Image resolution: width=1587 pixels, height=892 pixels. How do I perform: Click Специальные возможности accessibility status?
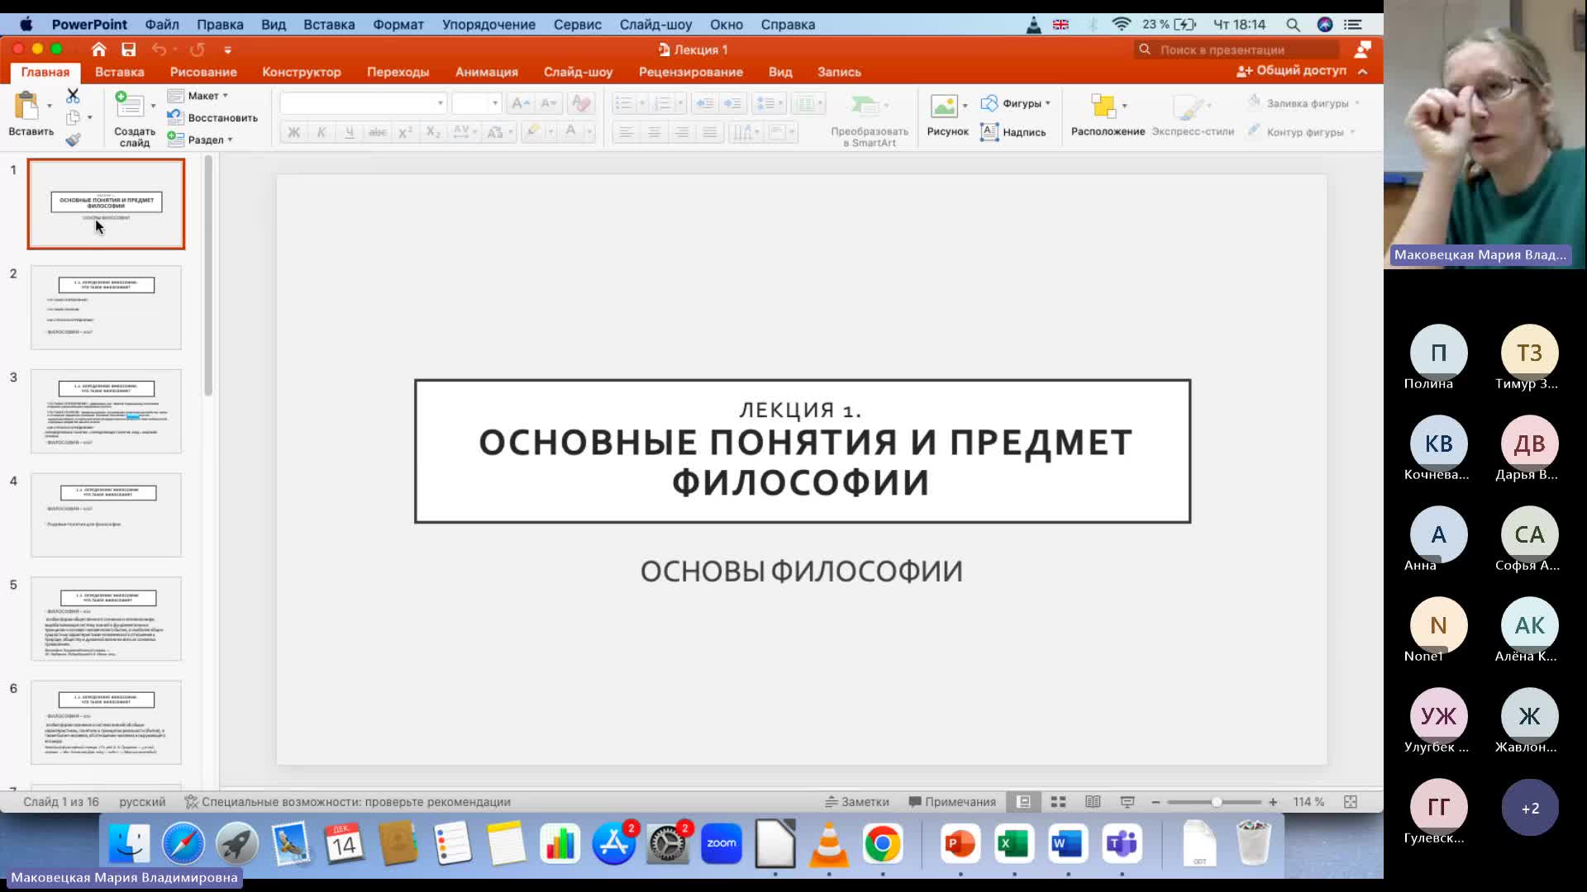pos(347,802)
